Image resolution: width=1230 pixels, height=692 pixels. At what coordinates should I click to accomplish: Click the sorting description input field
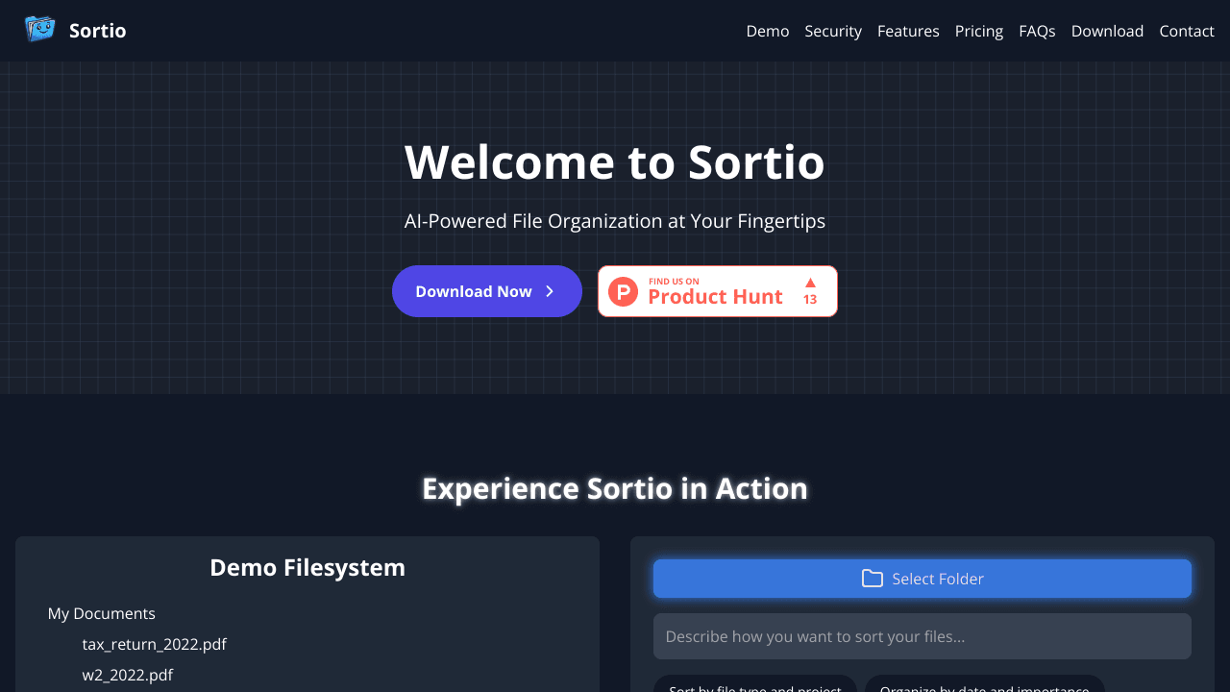point(922,636)
